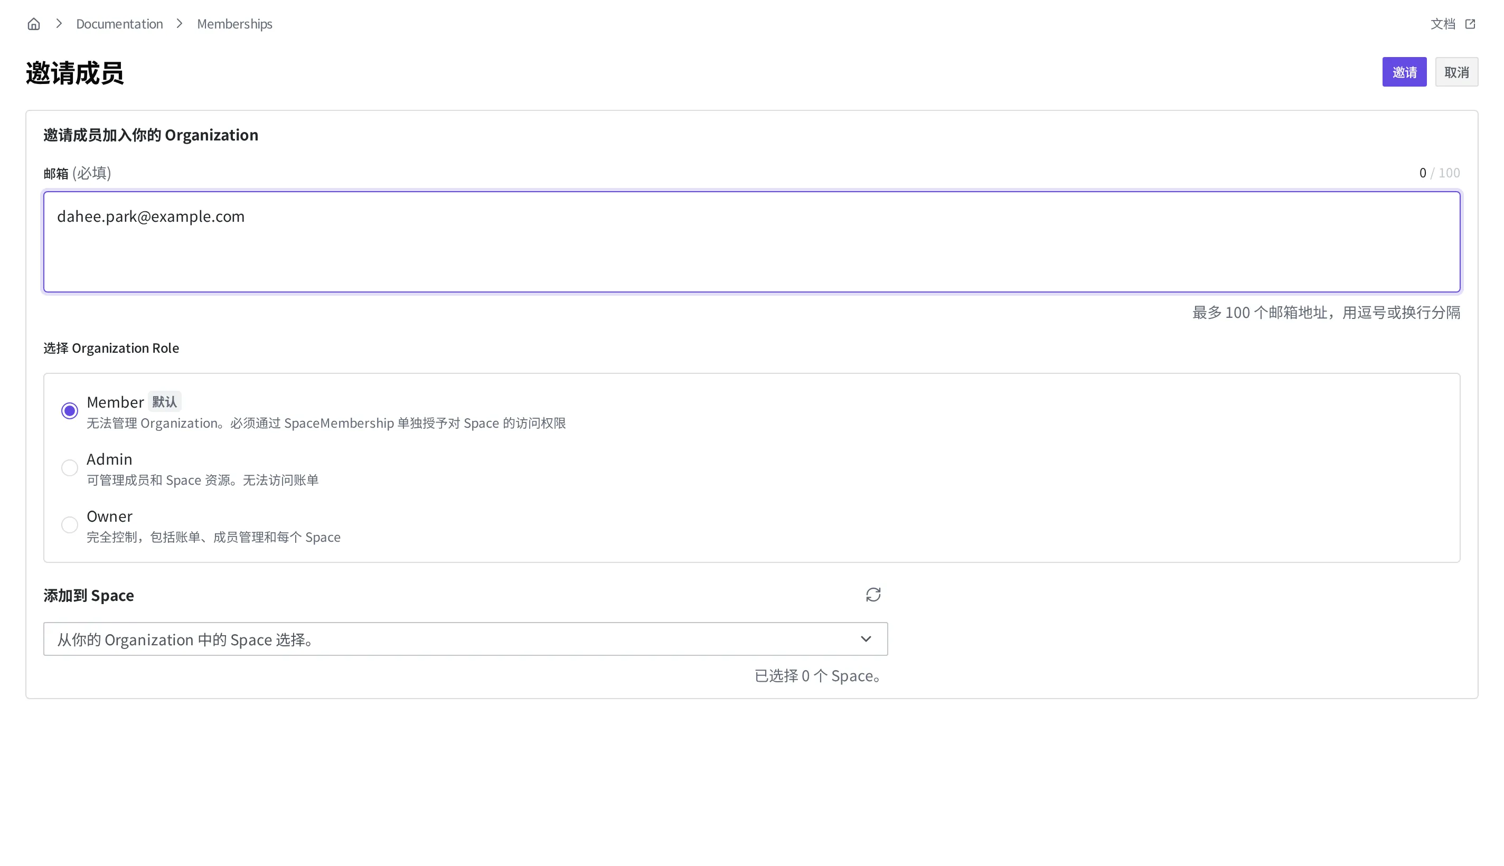1504x866 pixels.
Task: Select the Admin role radio button
Action: (70, 468)
